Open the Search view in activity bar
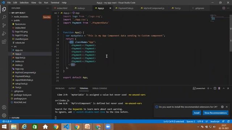The width and height of the screenshot is (232, 130). tap(4, 17)
